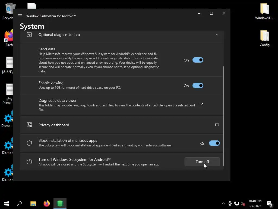Toggle off the Send data switch
This screenshot has height=209, width=278.
pyautogui.click(x=198, y=60)
